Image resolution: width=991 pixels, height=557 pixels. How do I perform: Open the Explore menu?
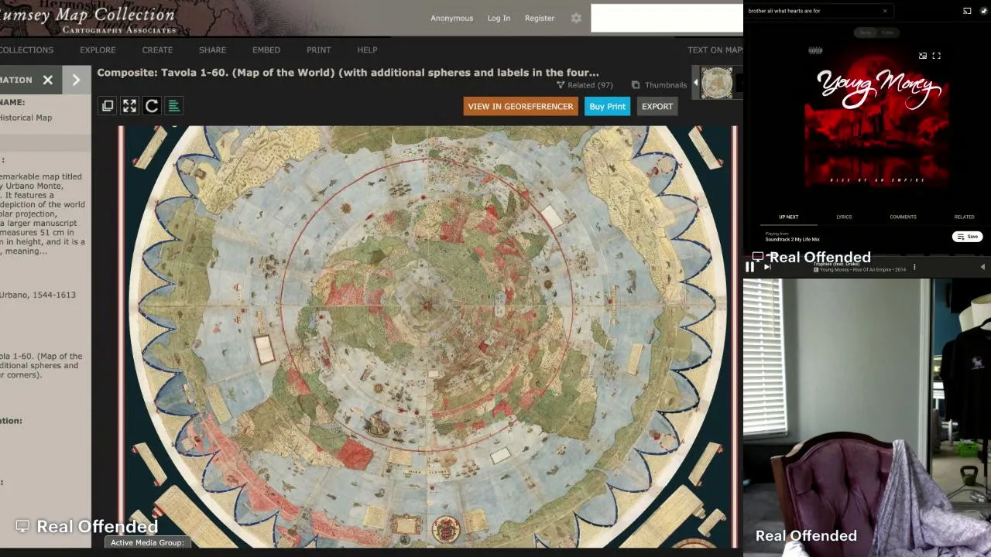98,50
